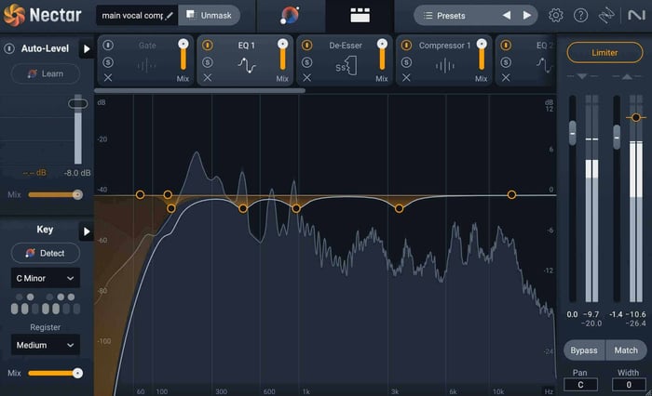Open the help question mark icon

pos(580,16)
